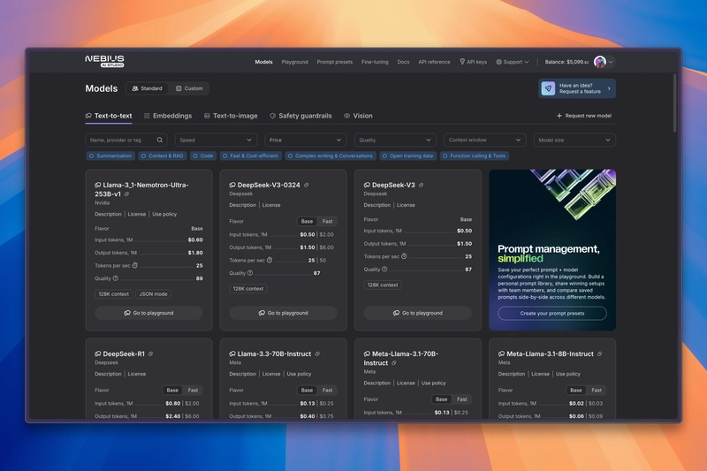The height and width of the screenshot is (471, 707).
Task: Open the Embeddings tab
Action: (x=168, y=116)
